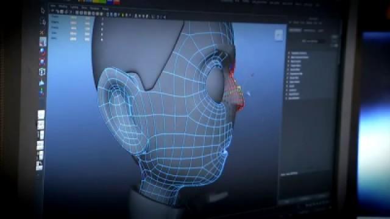390x219 pixels.
Task: Toggle the first icon in the panel toolbar
Action: [x=52, y=11]
